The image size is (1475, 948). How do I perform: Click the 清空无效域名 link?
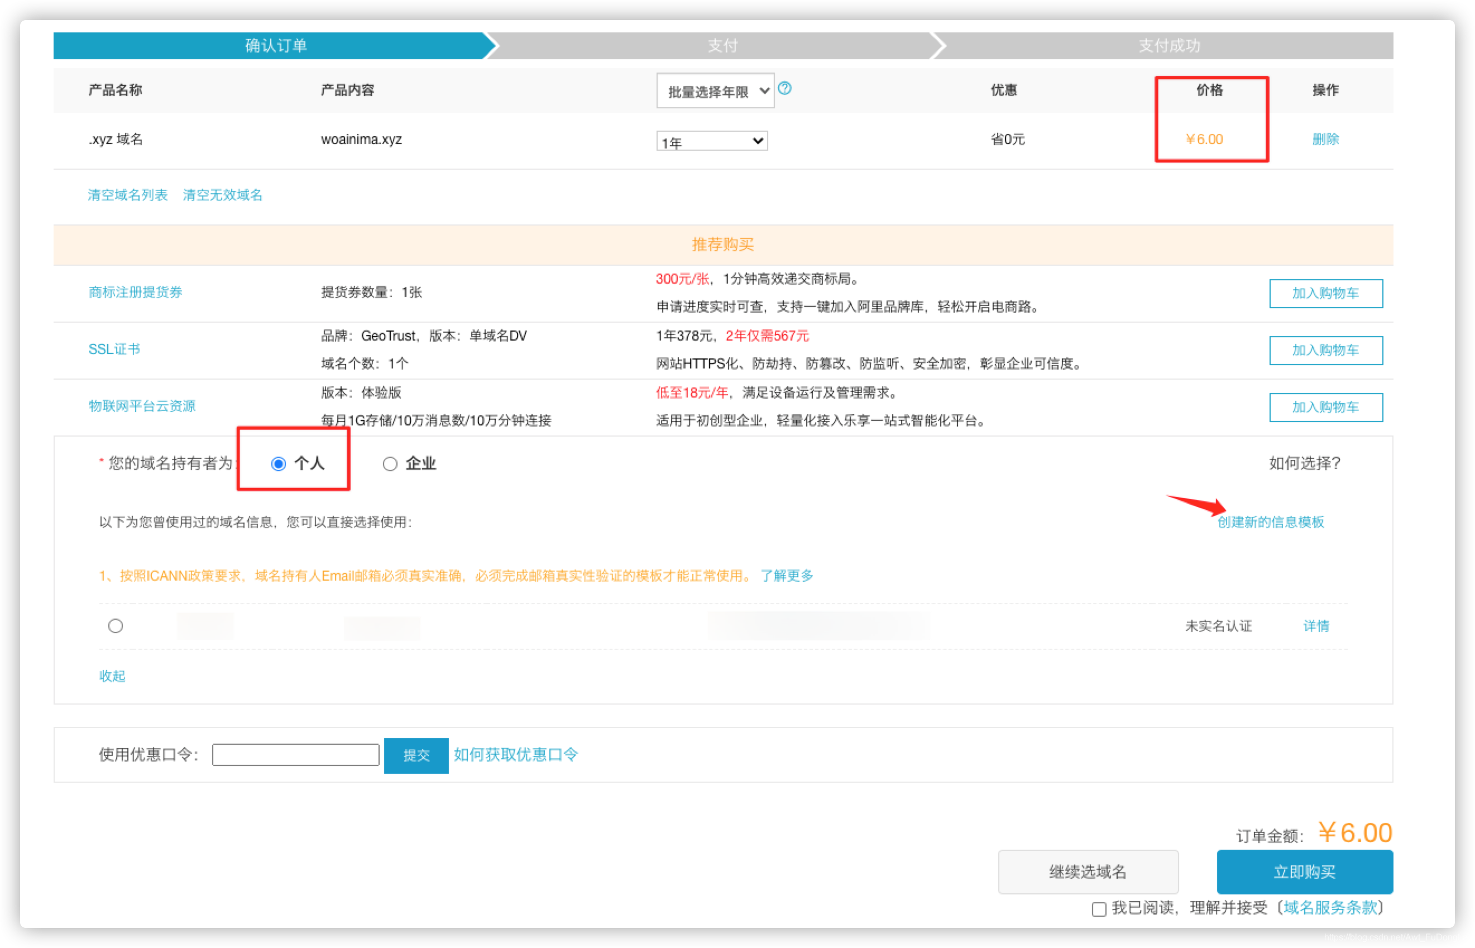(222, 195)
